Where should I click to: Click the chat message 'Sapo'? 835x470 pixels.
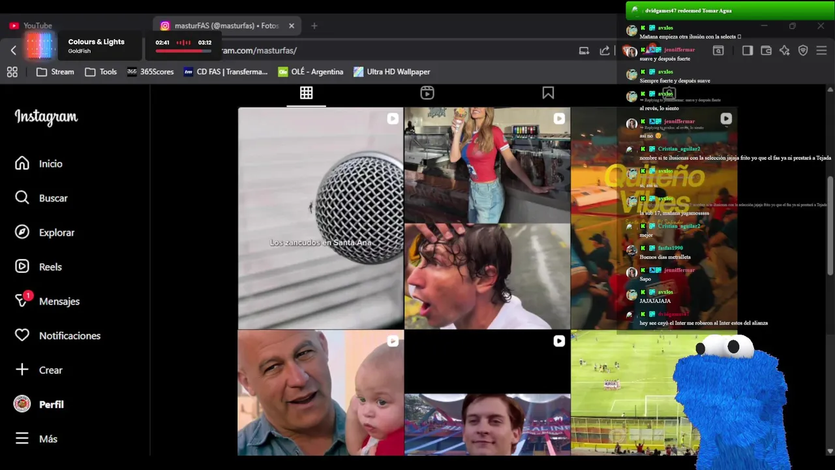(645, 279)
